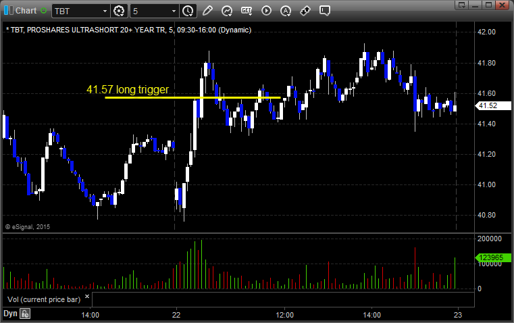Open the studies chart-line menu

point(227,11)
